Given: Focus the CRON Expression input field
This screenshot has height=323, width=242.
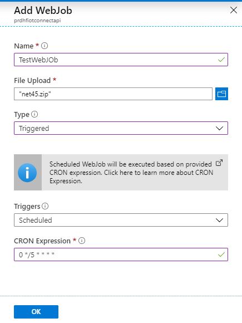Looking at the screenshot, I should coord(121,255).
